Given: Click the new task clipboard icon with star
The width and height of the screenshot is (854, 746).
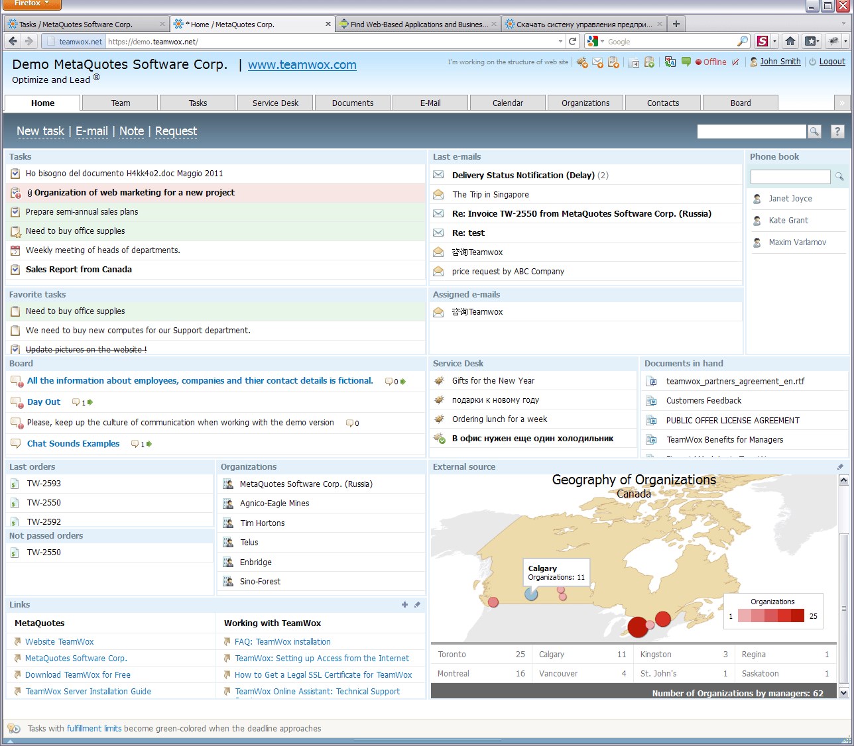Looking at the screenshot, I should tap(613, 62).
